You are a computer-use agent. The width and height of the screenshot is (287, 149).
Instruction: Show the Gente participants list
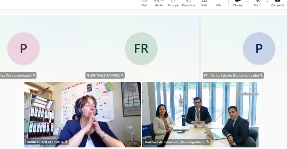coord(159,3)
